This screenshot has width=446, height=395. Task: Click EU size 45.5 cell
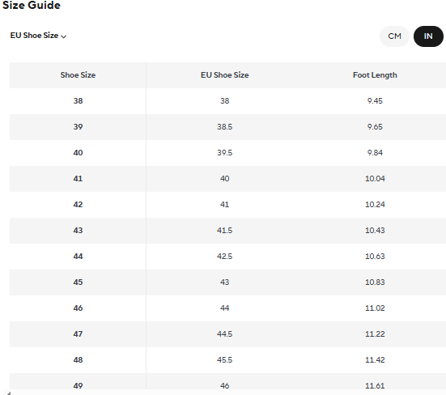click(224, 359)
